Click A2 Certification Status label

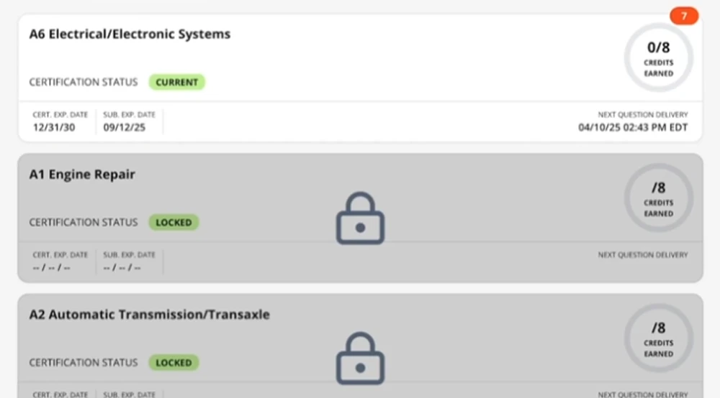click(x=83, y=363)
